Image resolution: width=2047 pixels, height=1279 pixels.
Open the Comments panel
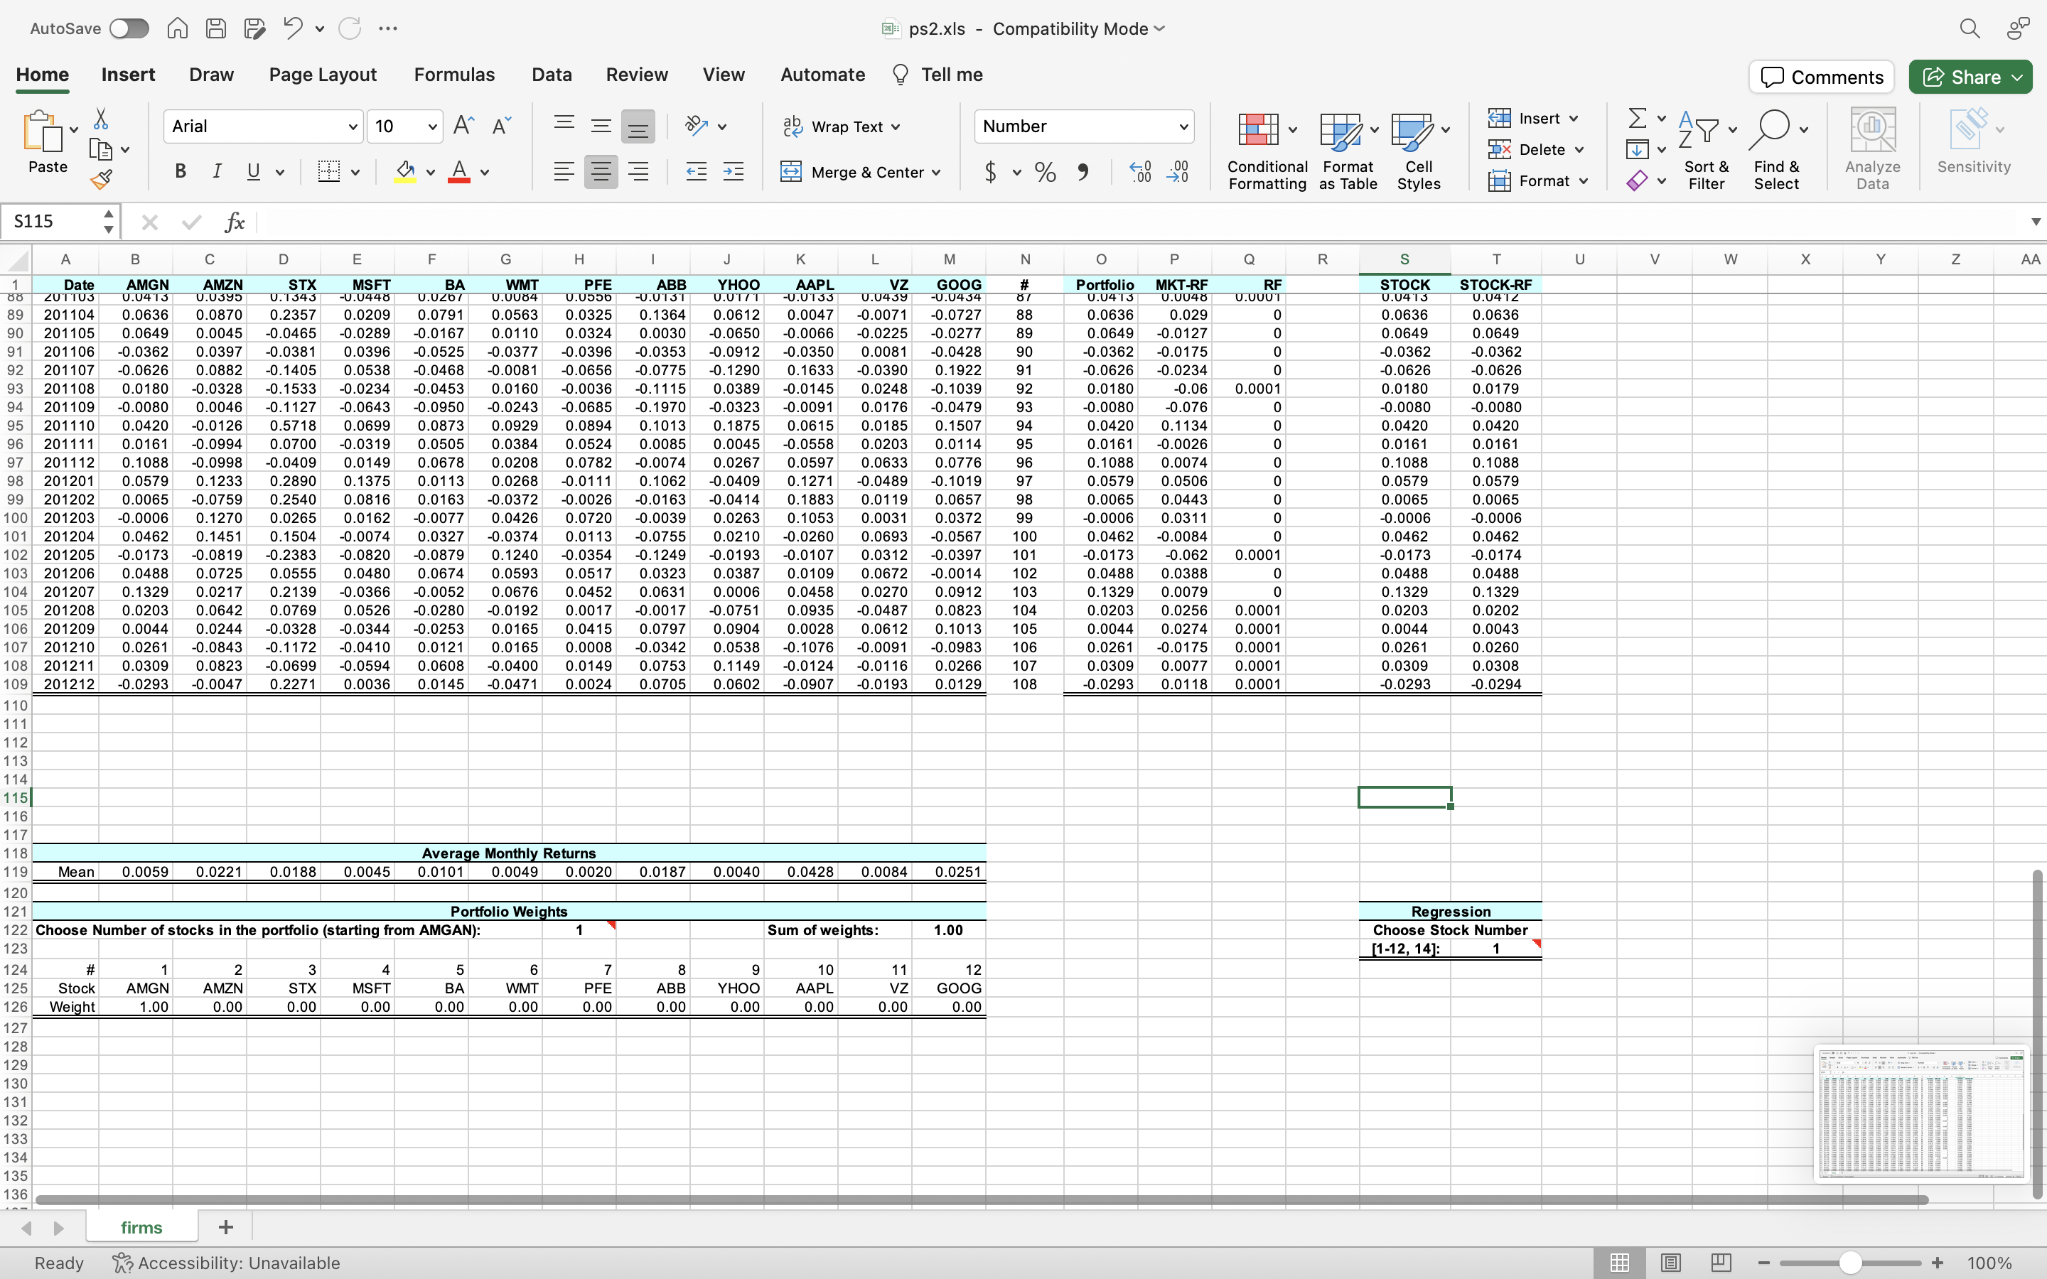(x=1820, y=76)
